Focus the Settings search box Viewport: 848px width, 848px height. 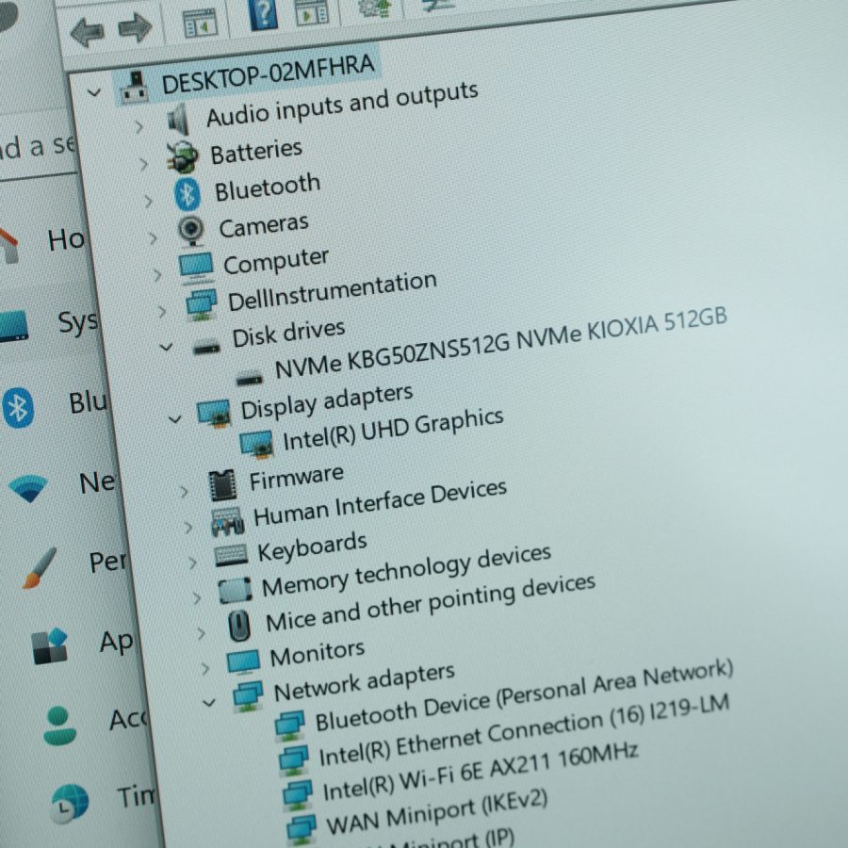click(x=37, y=147)
